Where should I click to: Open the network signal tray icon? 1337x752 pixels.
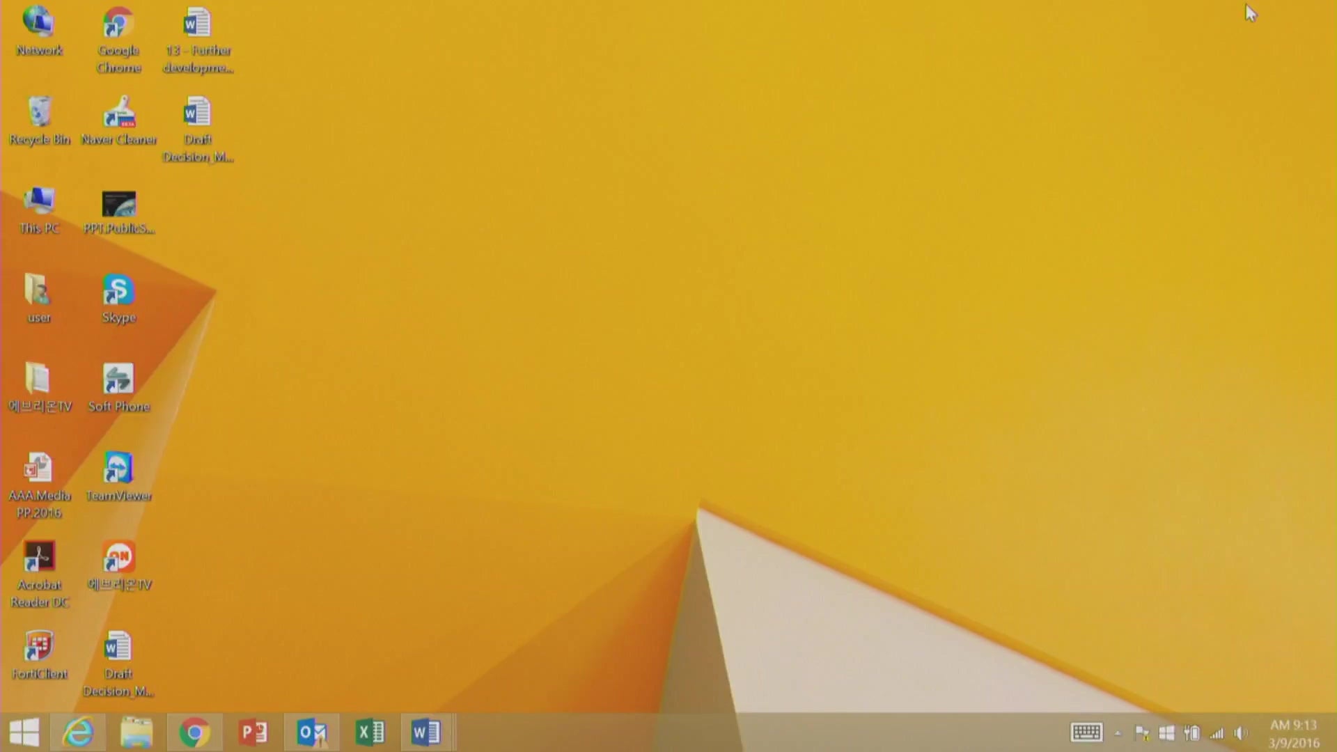pyautogui.click(x=1217, y=733)
